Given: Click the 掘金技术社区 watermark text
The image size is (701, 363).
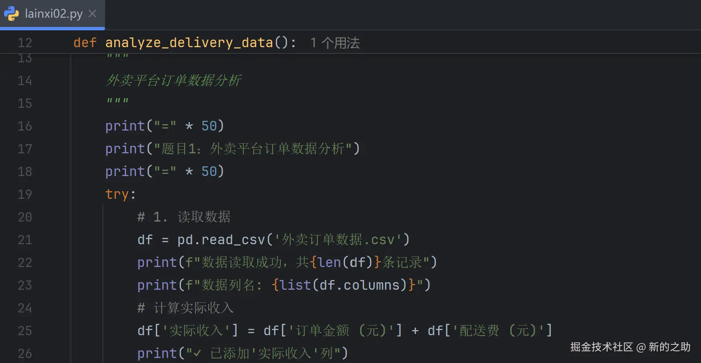Looking at the screenshot, I should [x=600, y=347].
